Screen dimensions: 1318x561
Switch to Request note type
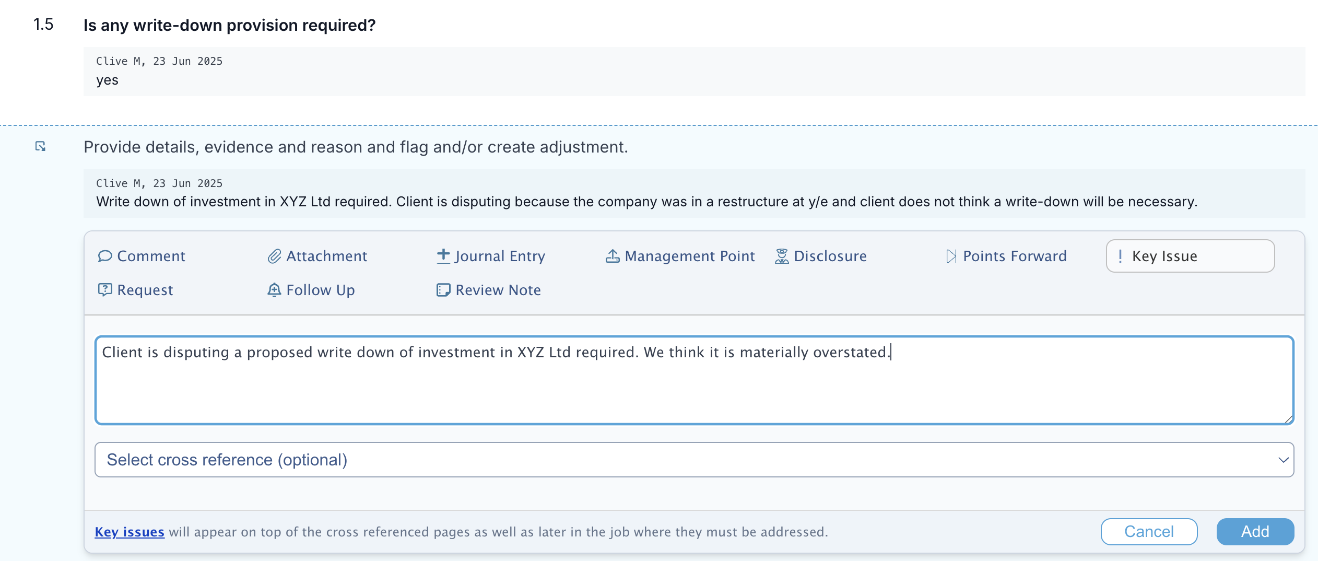[x=135, y=290]
